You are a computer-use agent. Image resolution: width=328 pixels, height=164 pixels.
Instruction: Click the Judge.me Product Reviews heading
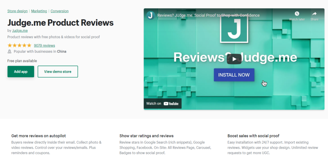click(x=61, y=23)
